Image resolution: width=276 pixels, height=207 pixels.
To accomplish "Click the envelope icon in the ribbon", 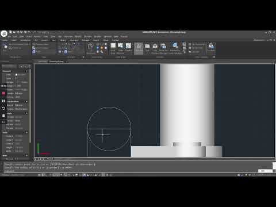I will [155, 46].
